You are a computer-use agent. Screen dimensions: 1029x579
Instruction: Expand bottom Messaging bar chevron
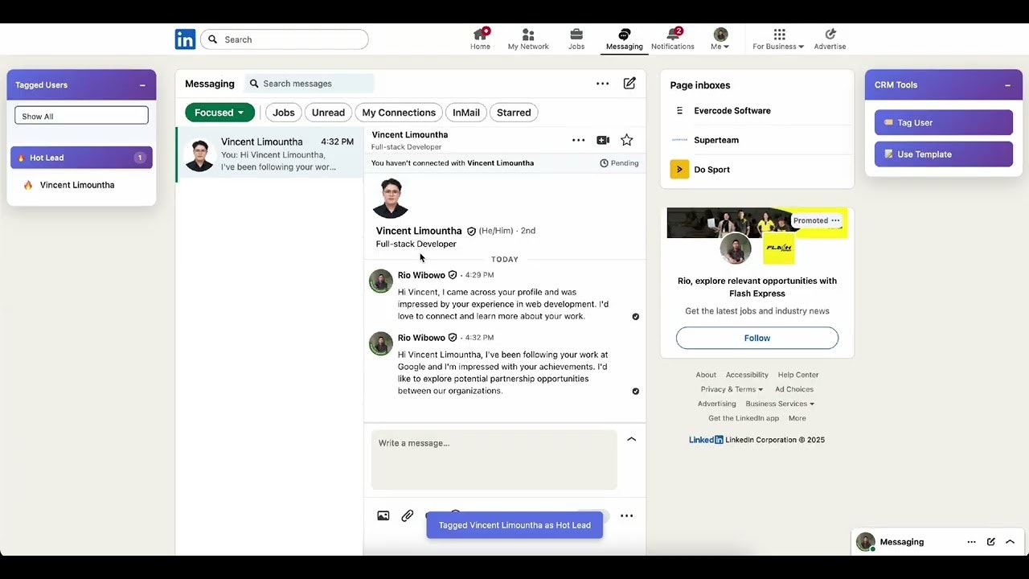[x=1010, y=542]
